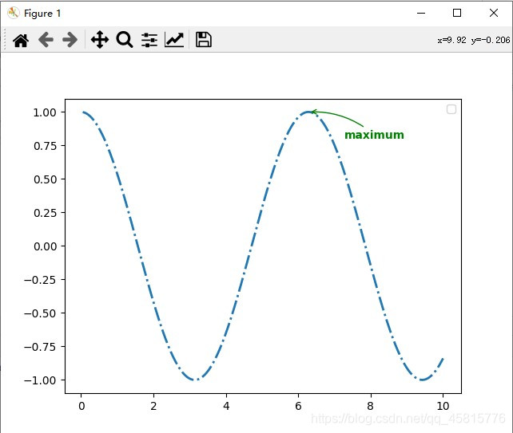Minimize the Figure 1 window
Viewport: 513px width, 433px height.
pyautogui.click(x=421, y=13)
